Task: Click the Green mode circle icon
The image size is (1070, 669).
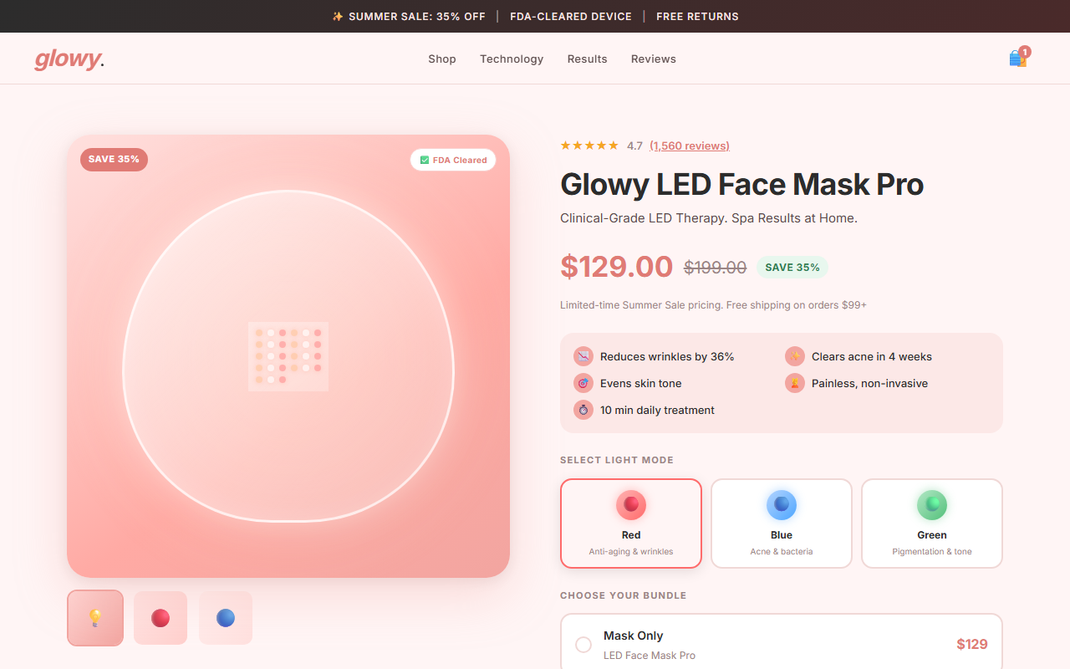Action: tap(931, 504)
